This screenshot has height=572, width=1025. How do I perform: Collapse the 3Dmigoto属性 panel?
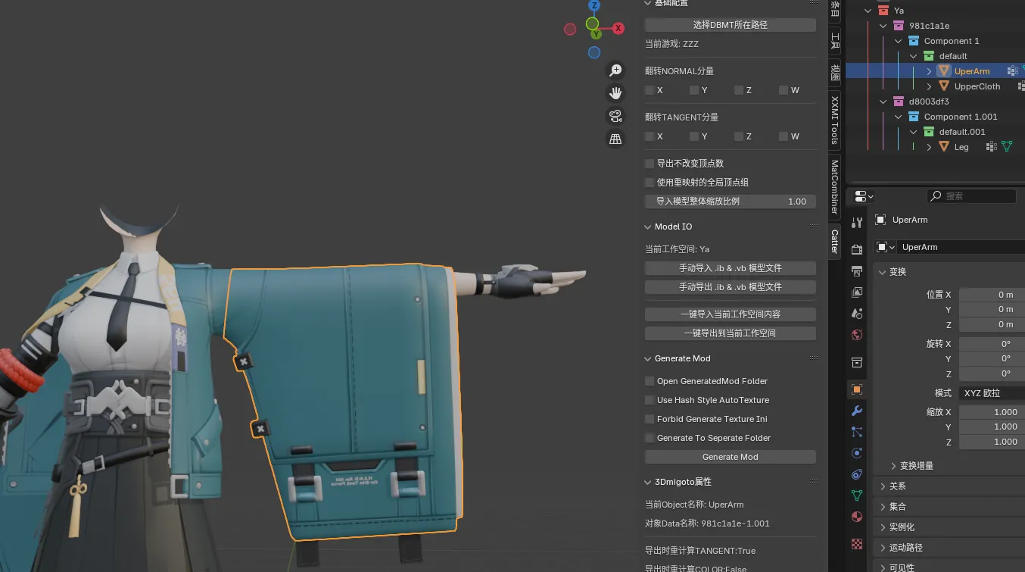click(648, 482)
